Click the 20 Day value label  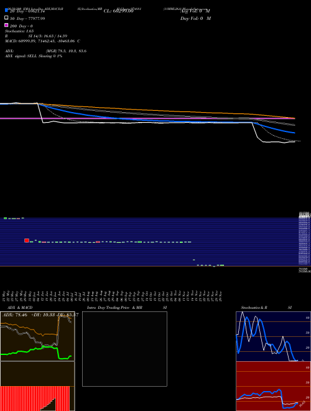coord(27,11)
